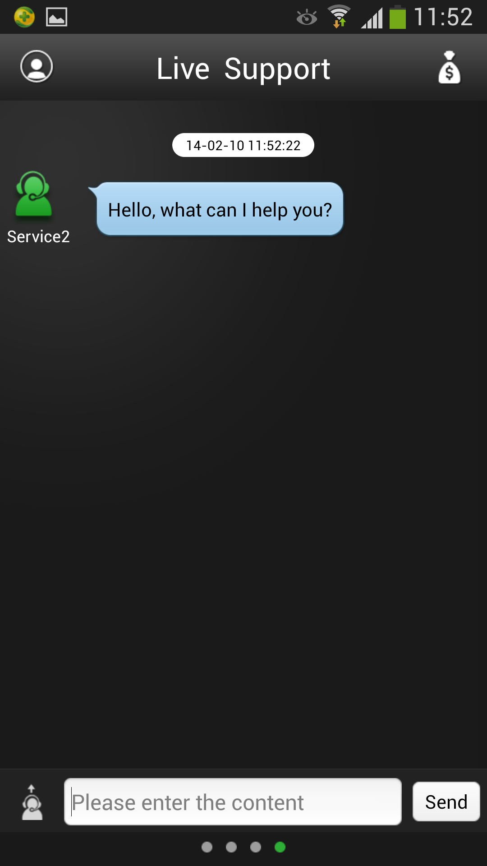The width and height of the screenshot is (487, 866).
Task: Select the third page indicator dot
Action: [x=256, y=847]
